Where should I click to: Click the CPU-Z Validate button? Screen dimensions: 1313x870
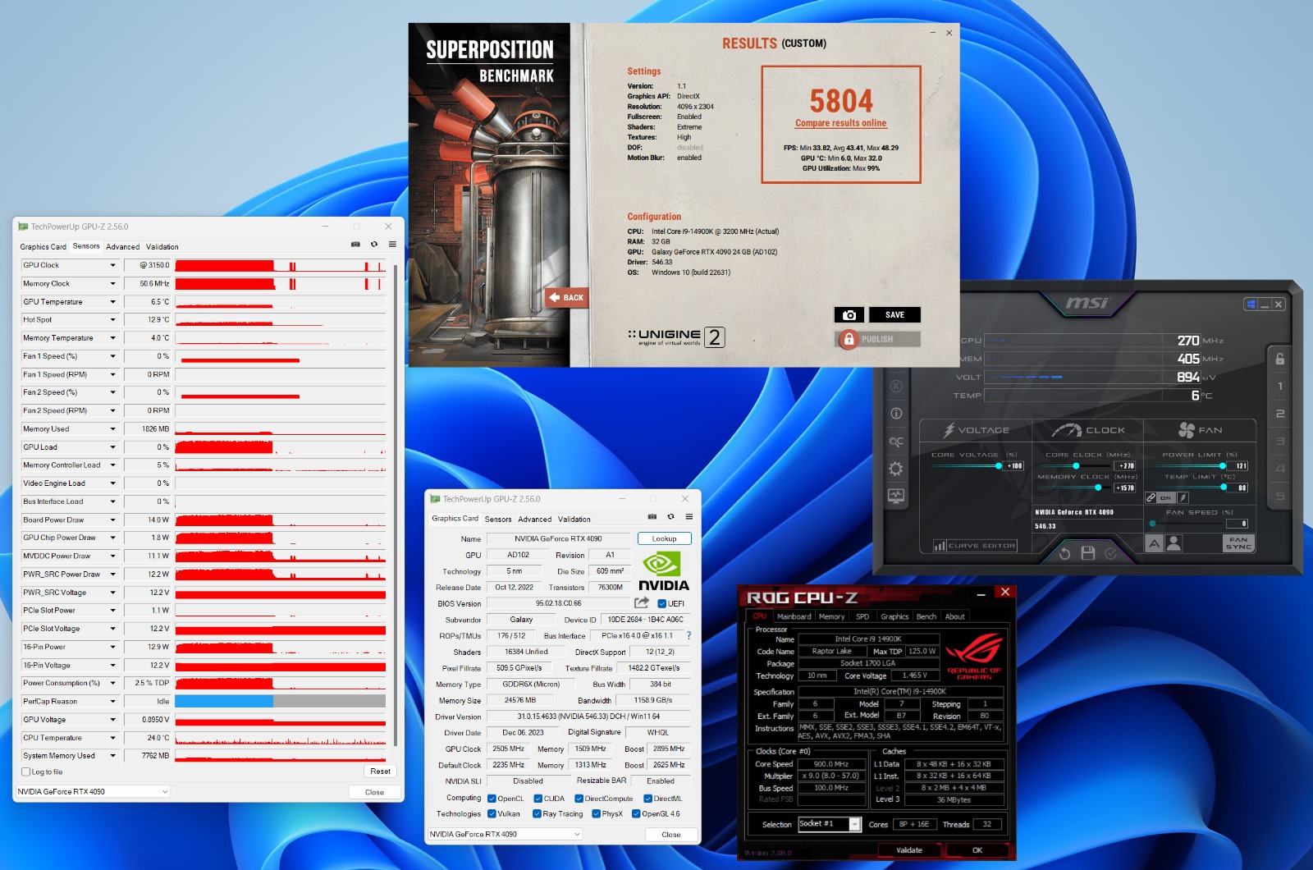tap(908, 850)
